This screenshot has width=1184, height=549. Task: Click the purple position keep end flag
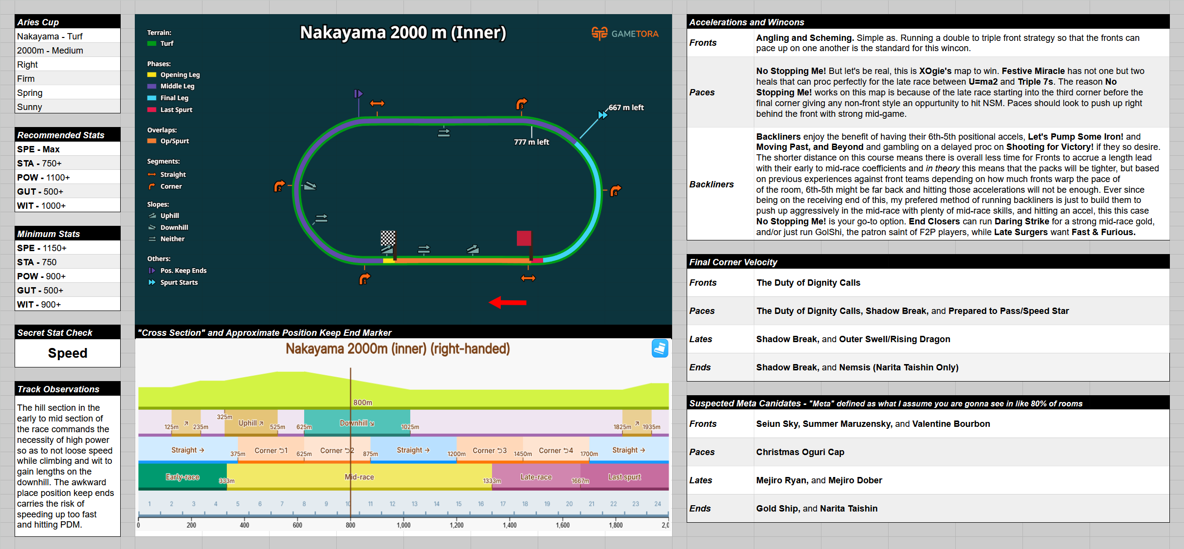point(358,93)
